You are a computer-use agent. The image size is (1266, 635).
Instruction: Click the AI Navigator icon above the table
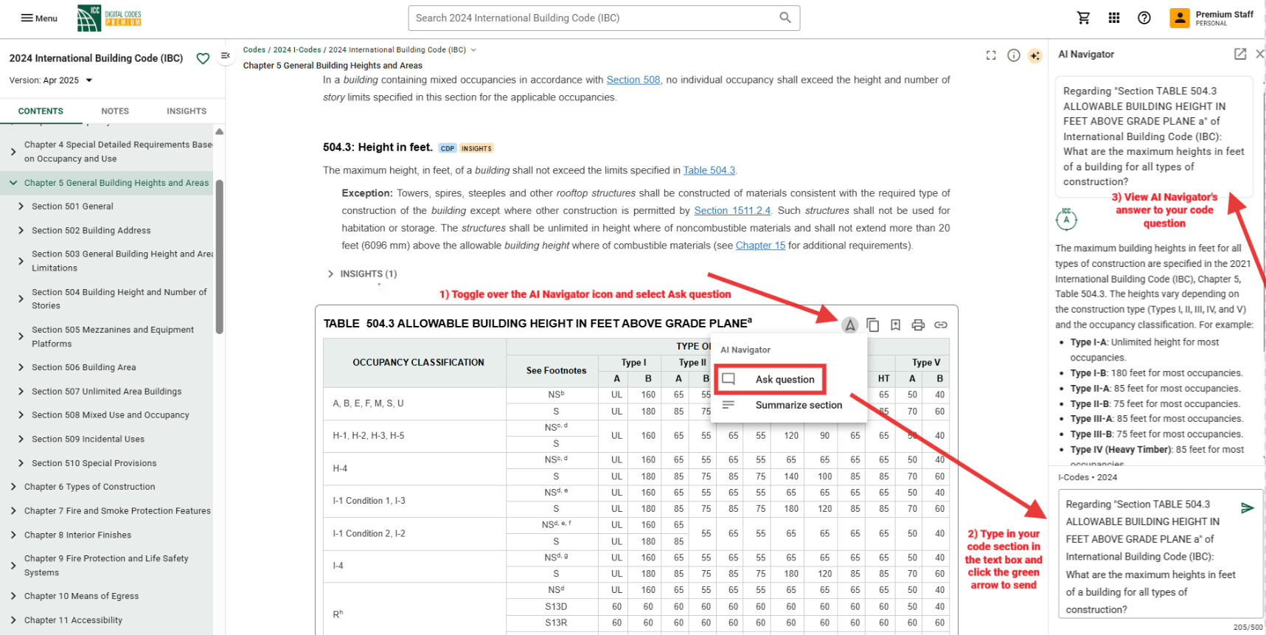pyautogui.click(x=850, y=325)
